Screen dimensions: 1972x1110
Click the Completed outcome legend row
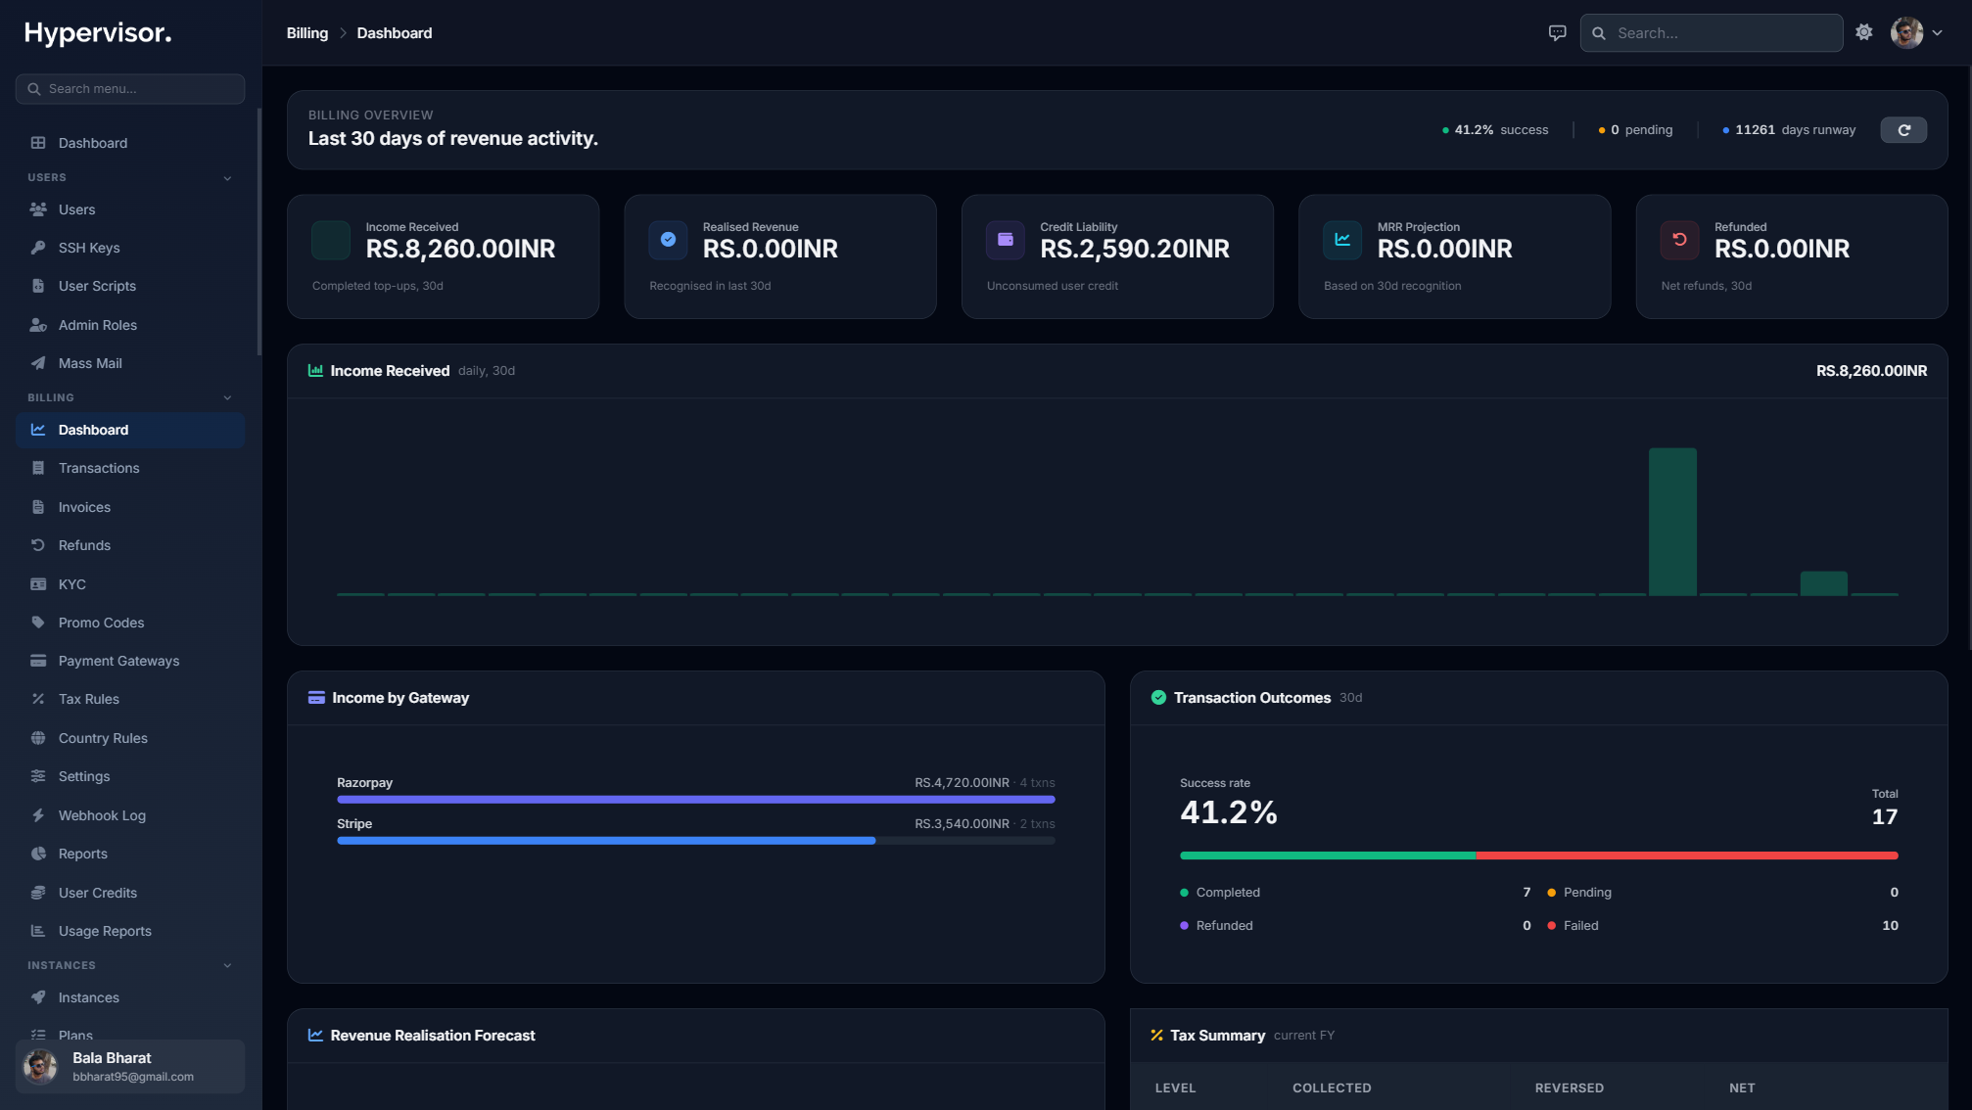tap(1355, 893)
